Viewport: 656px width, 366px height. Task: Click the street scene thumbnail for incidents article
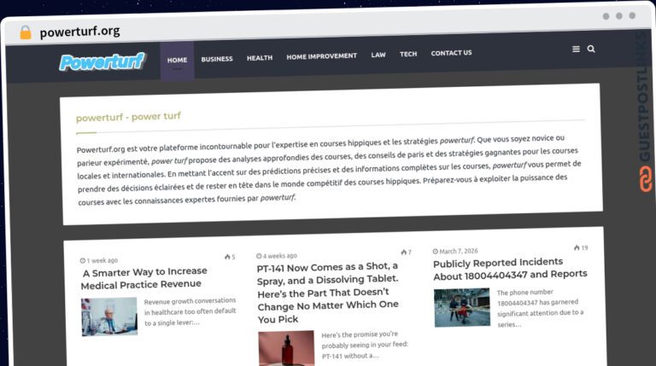462,307
